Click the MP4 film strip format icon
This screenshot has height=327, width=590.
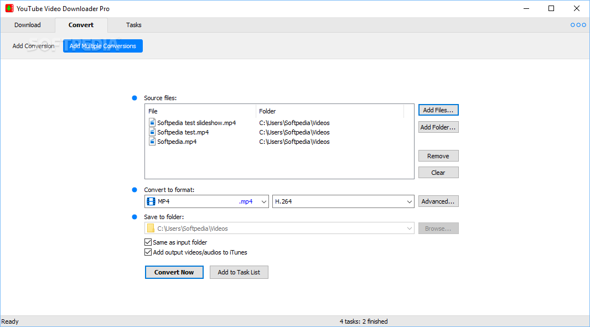(x=151, y=201)
